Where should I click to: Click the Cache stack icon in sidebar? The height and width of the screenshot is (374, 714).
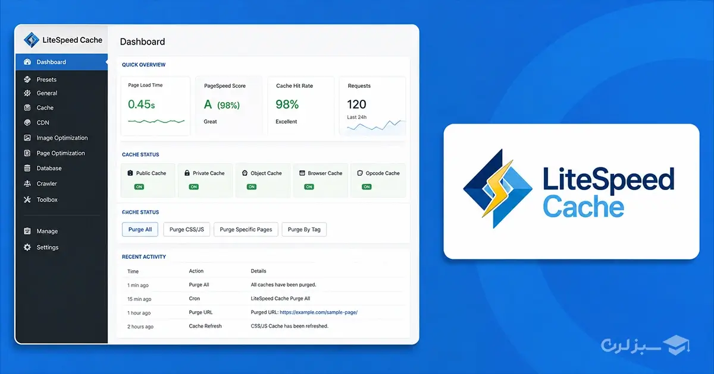27,108
